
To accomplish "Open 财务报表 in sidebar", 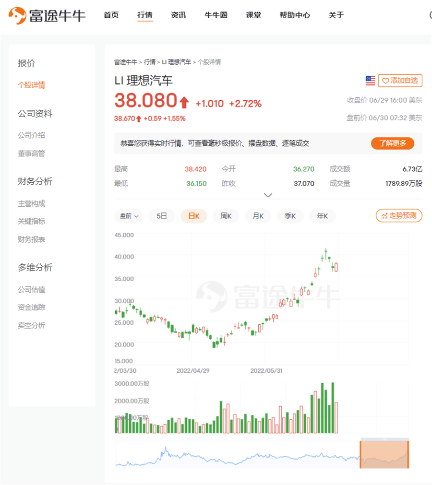I will point(32,239).
